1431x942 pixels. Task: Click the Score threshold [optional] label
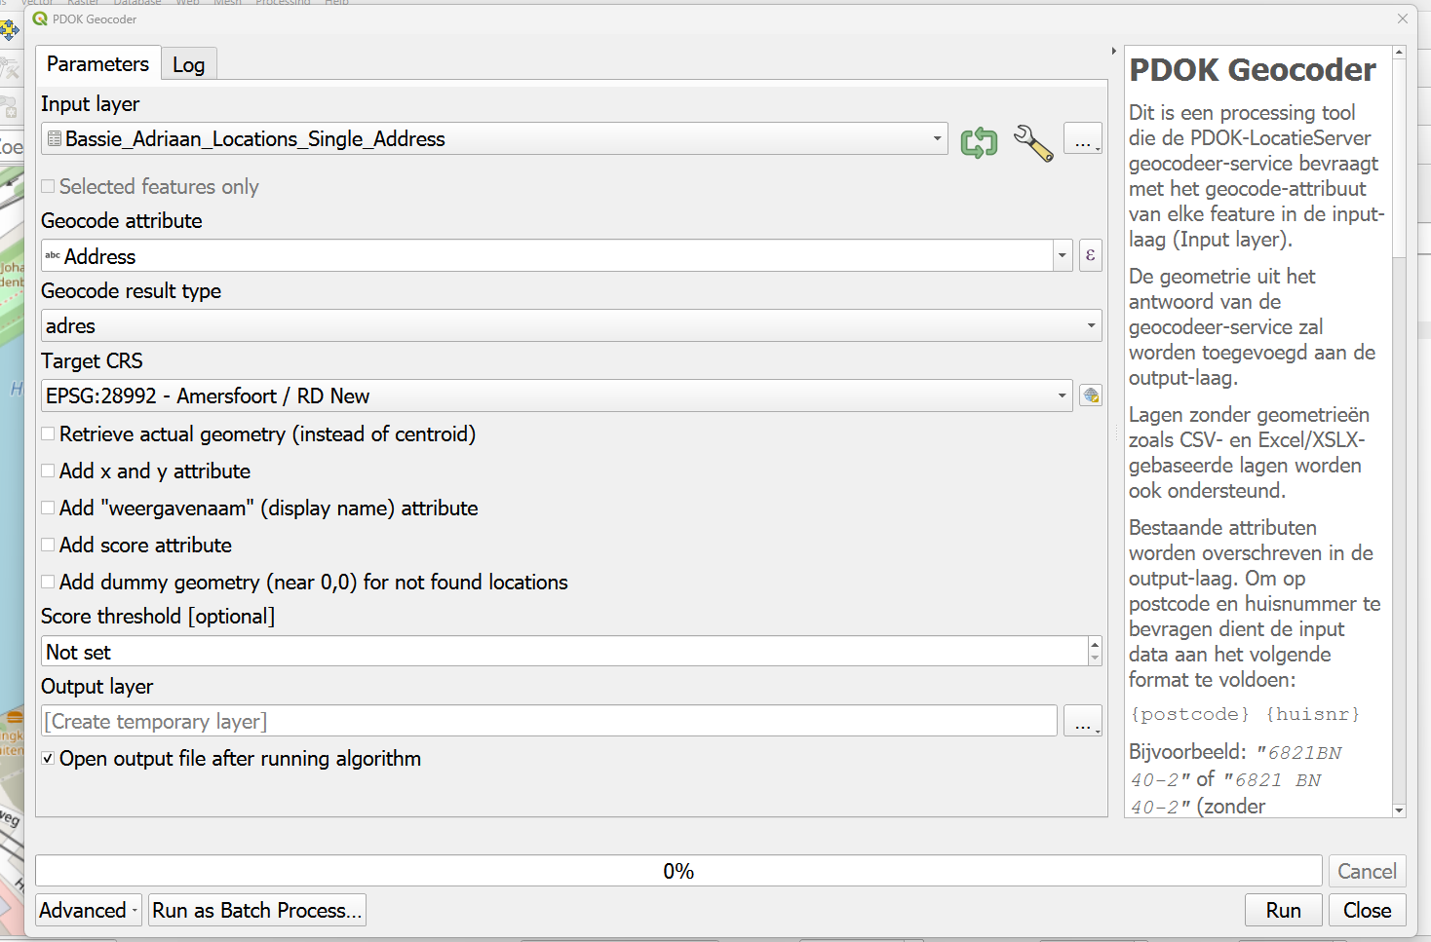[158, 616]
